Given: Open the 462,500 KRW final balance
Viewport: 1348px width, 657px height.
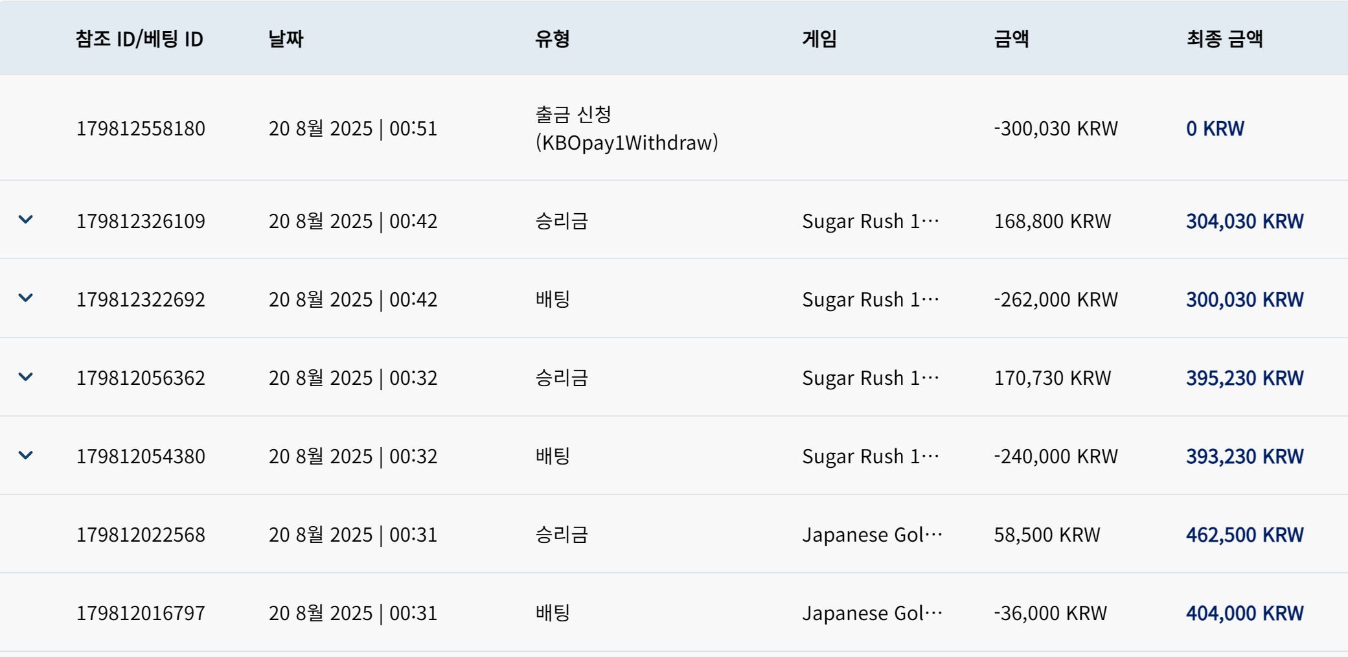Looking at the screenshot, I should coord(1244,535).
